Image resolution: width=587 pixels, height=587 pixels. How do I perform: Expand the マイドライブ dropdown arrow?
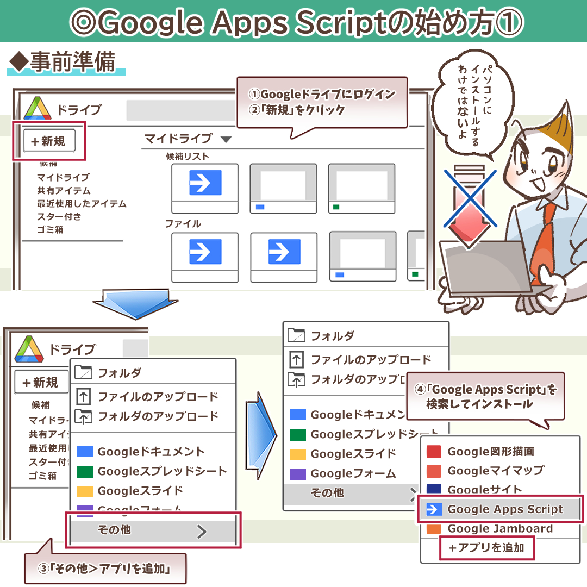(x=226, y=140)
